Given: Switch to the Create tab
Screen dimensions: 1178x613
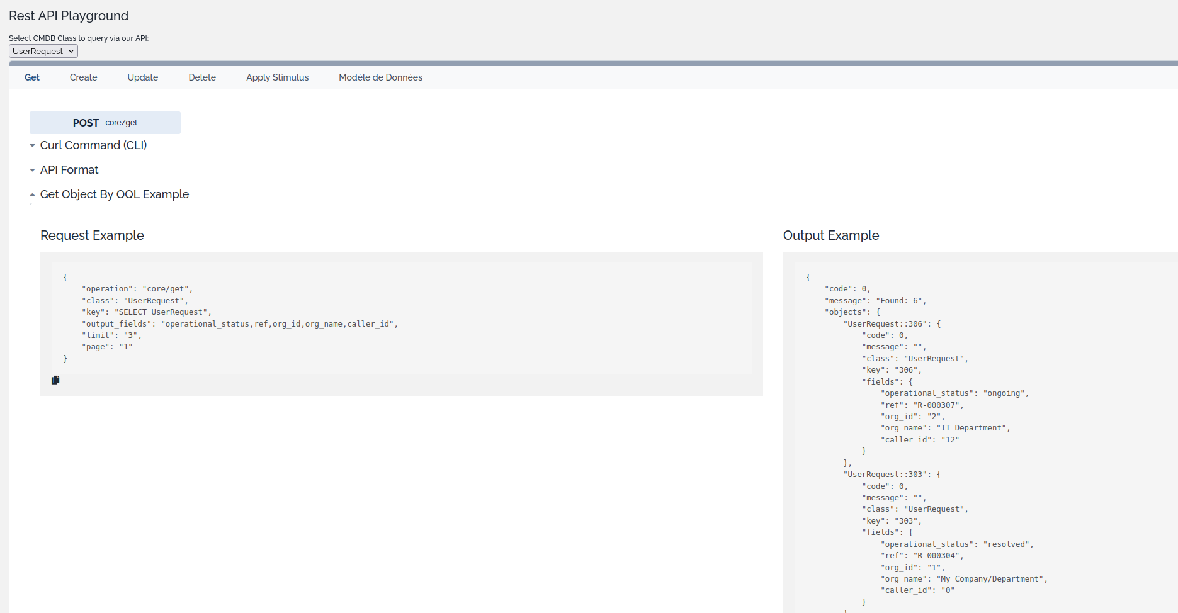Looking at the screenshot, I should pos(83,77).
